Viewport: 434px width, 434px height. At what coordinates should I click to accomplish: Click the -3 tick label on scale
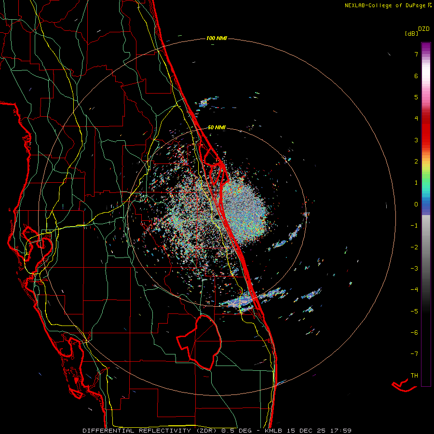(x=414, y=269)
